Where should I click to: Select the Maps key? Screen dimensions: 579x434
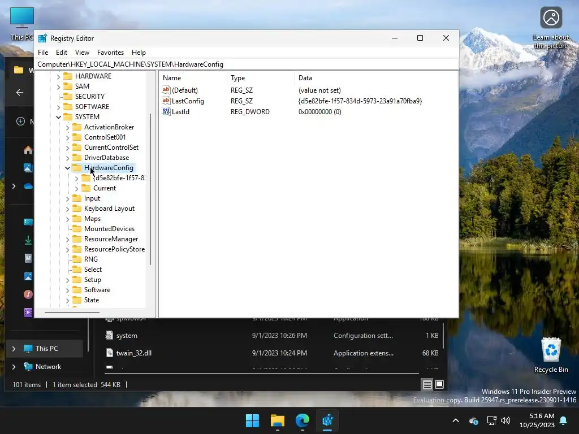tap(92, 219)
